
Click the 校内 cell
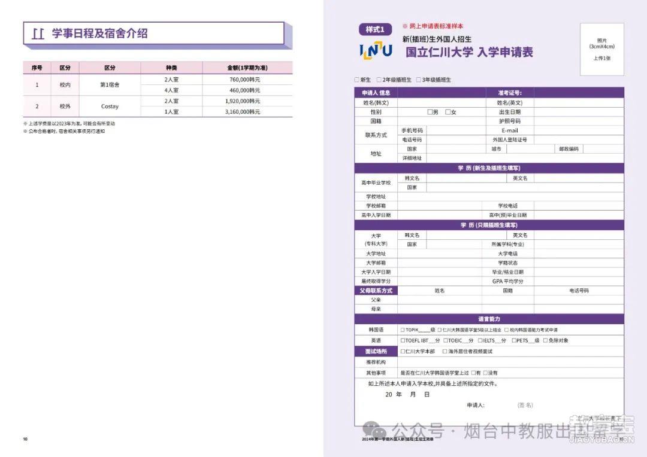coord(65,85)
